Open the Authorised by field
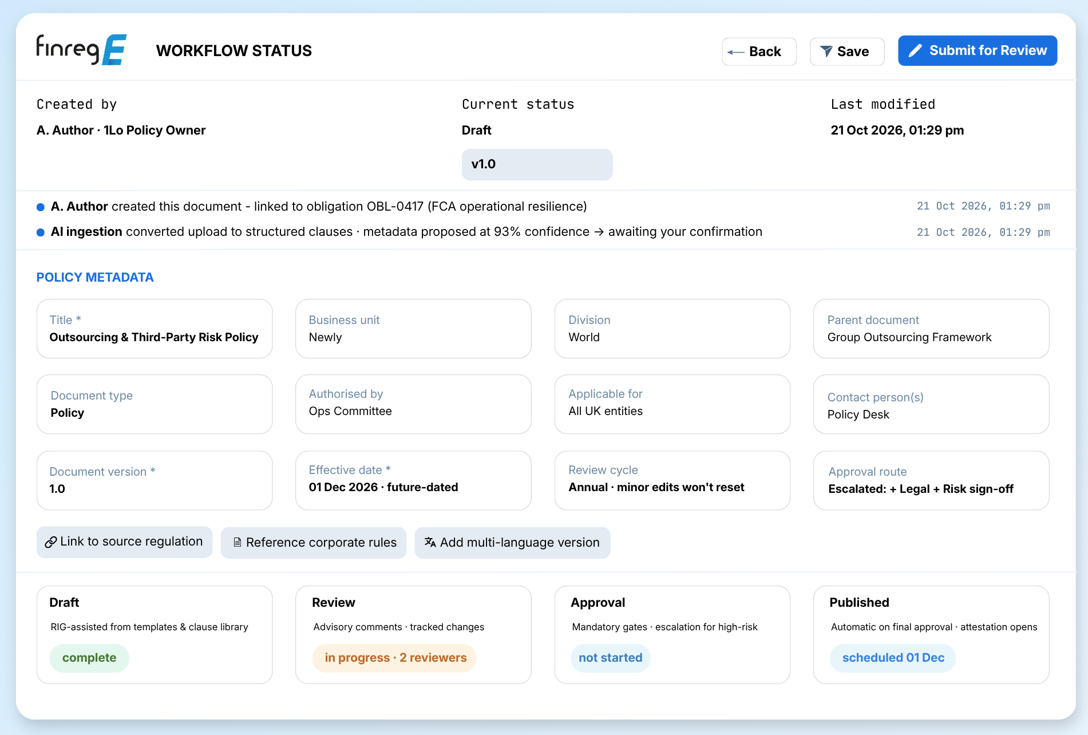Viewport: 1088px width, 735px height. coord(413,404)
